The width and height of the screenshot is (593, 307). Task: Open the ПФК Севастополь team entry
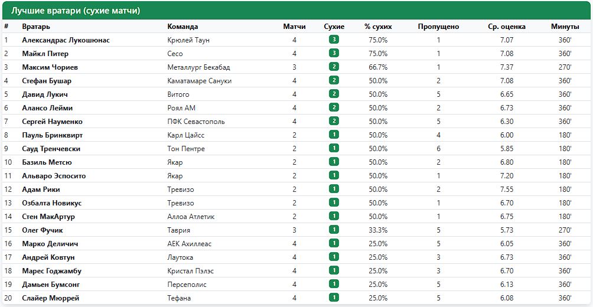point(196,122)
